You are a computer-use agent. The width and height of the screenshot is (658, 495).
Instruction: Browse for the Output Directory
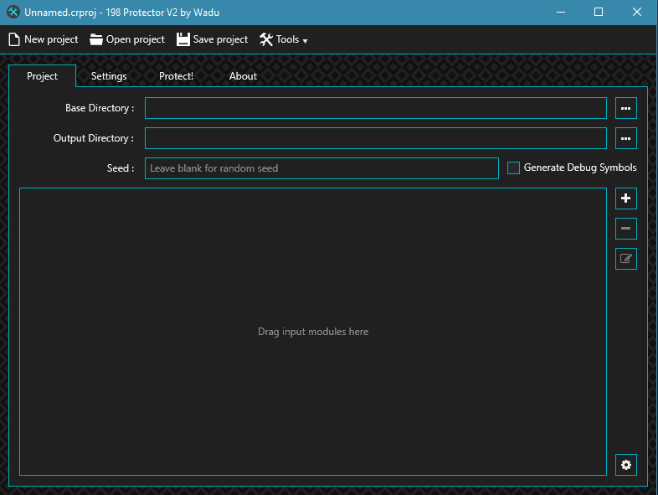tap(625, 138)
